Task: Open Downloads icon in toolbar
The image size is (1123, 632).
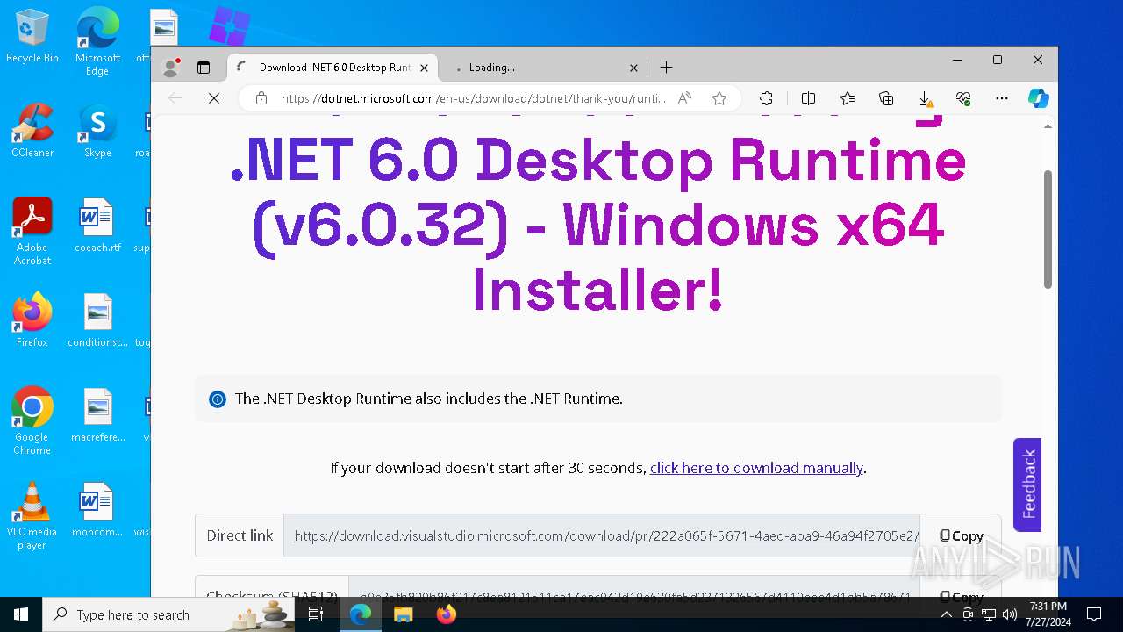Action: point(925,98)
